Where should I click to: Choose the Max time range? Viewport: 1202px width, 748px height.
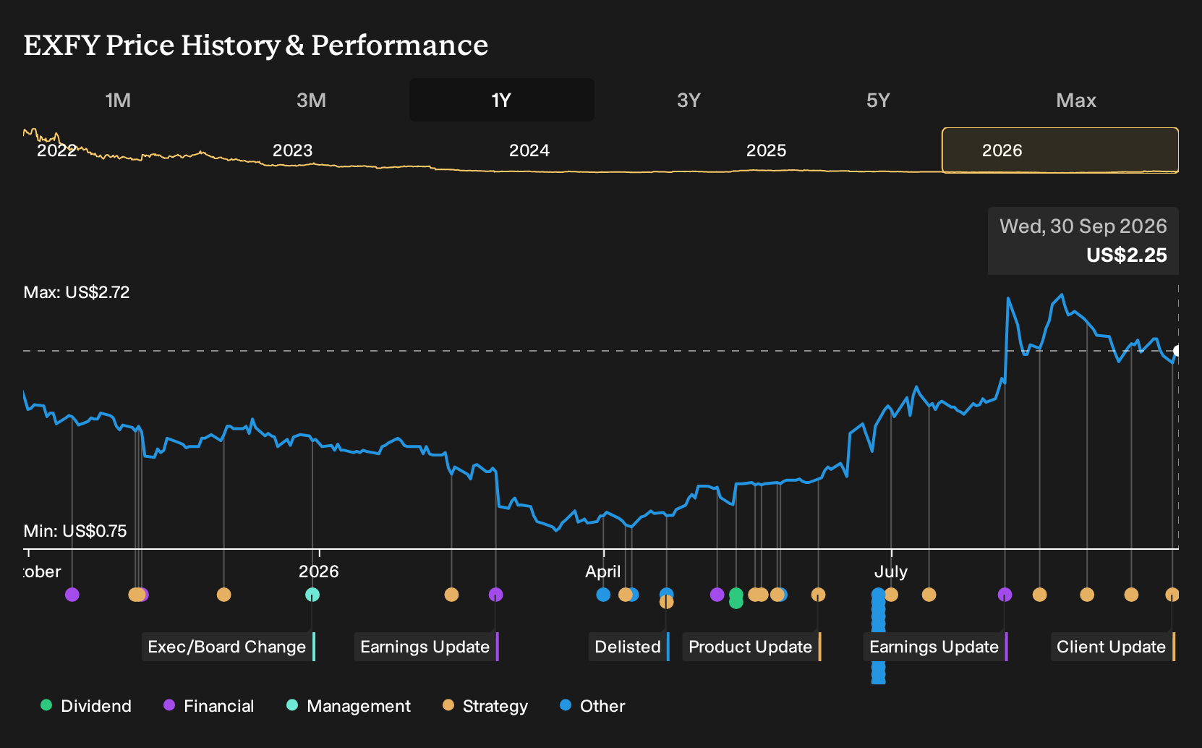tap(1076, 100)
